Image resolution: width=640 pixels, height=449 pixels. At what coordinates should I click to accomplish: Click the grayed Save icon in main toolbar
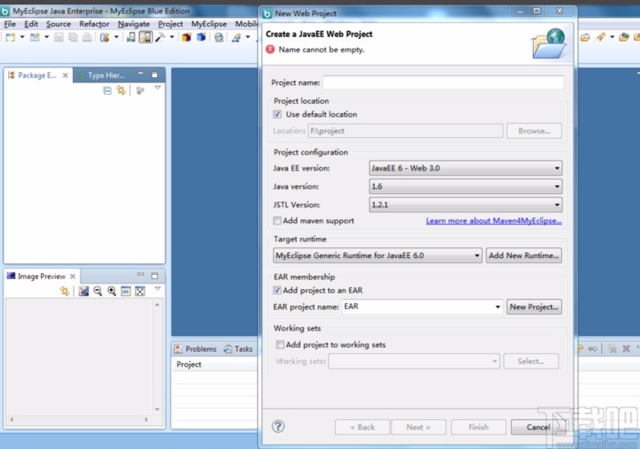[58, 37]
